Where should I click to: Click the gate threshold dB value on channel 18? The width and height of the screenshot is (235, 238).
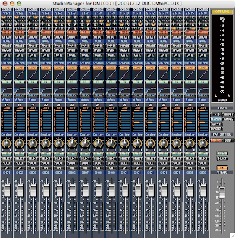(20, 63)
